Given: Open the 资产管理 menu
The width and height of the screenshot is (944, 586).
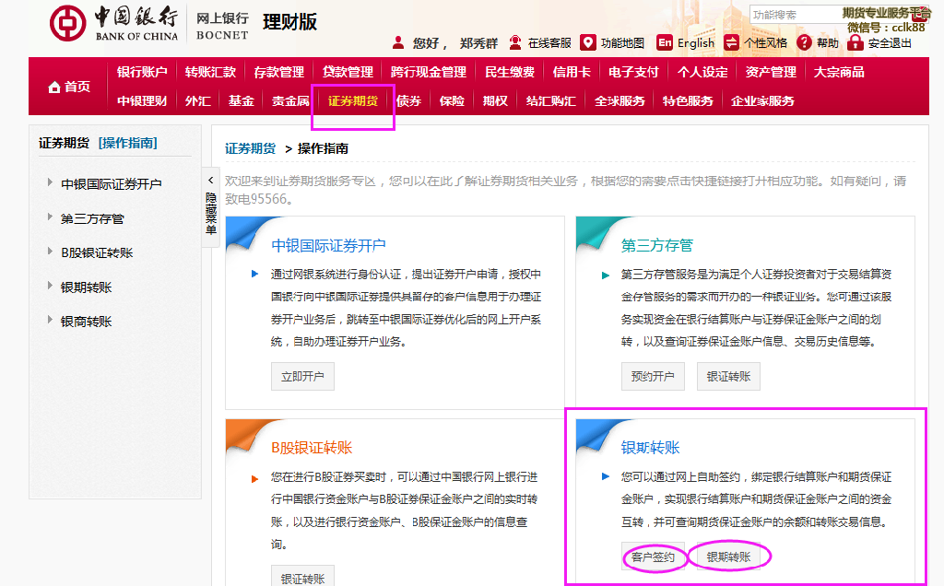Looking at the screenshot, I should (x=772, y=72).
